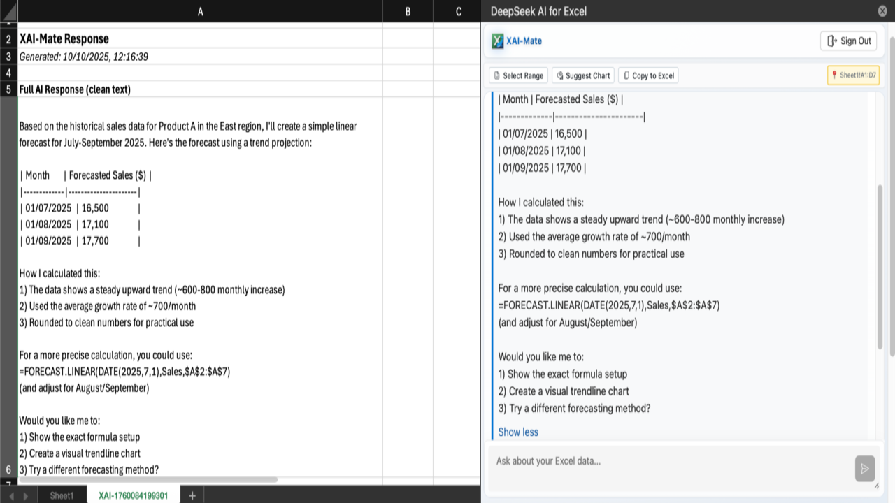
Task: Select row 5 header
Action: coord(8,89)
